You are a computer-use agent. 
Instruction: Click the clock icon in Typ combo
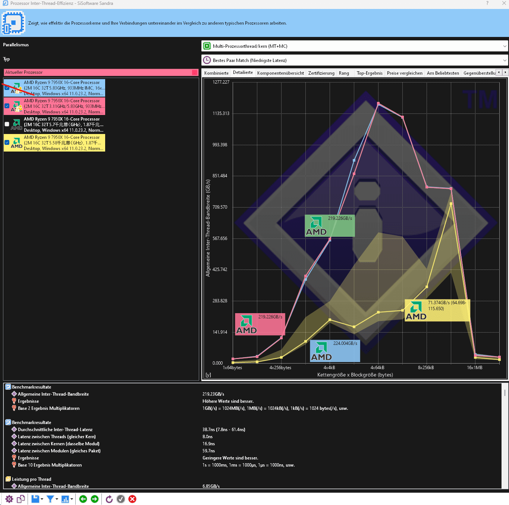coord(207,60)
